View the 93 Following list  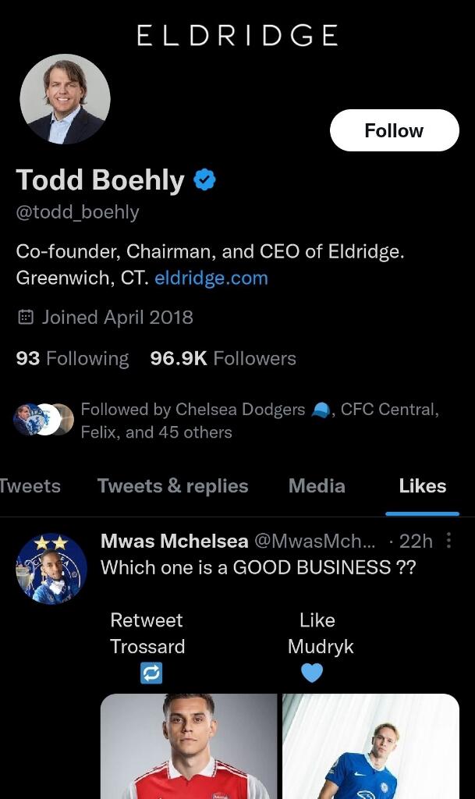73,358
